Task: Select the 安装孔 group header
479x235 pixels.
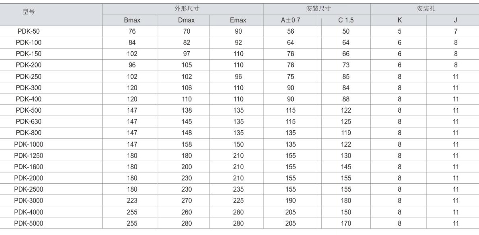Action: pyautogui.click(x=426, y=9)
